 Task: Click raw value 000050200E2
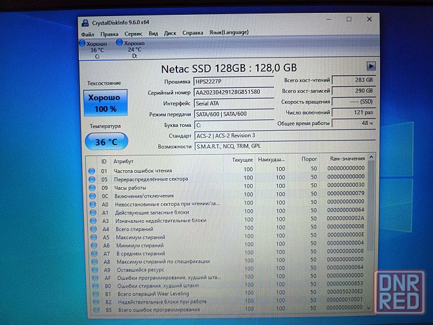pos(344,291)
